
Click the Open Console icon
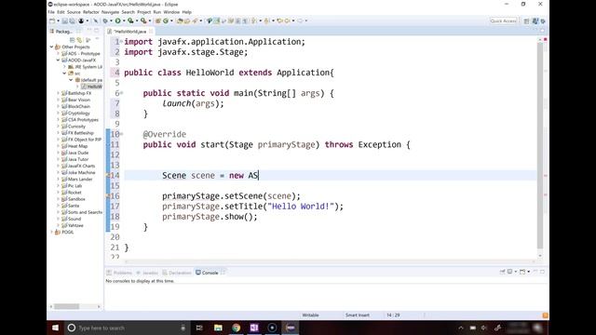pos(522,272)
